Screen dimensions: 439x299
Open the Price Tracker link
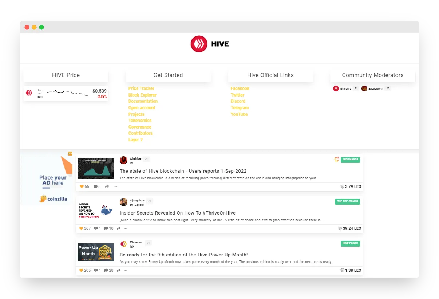coord(141,88)
